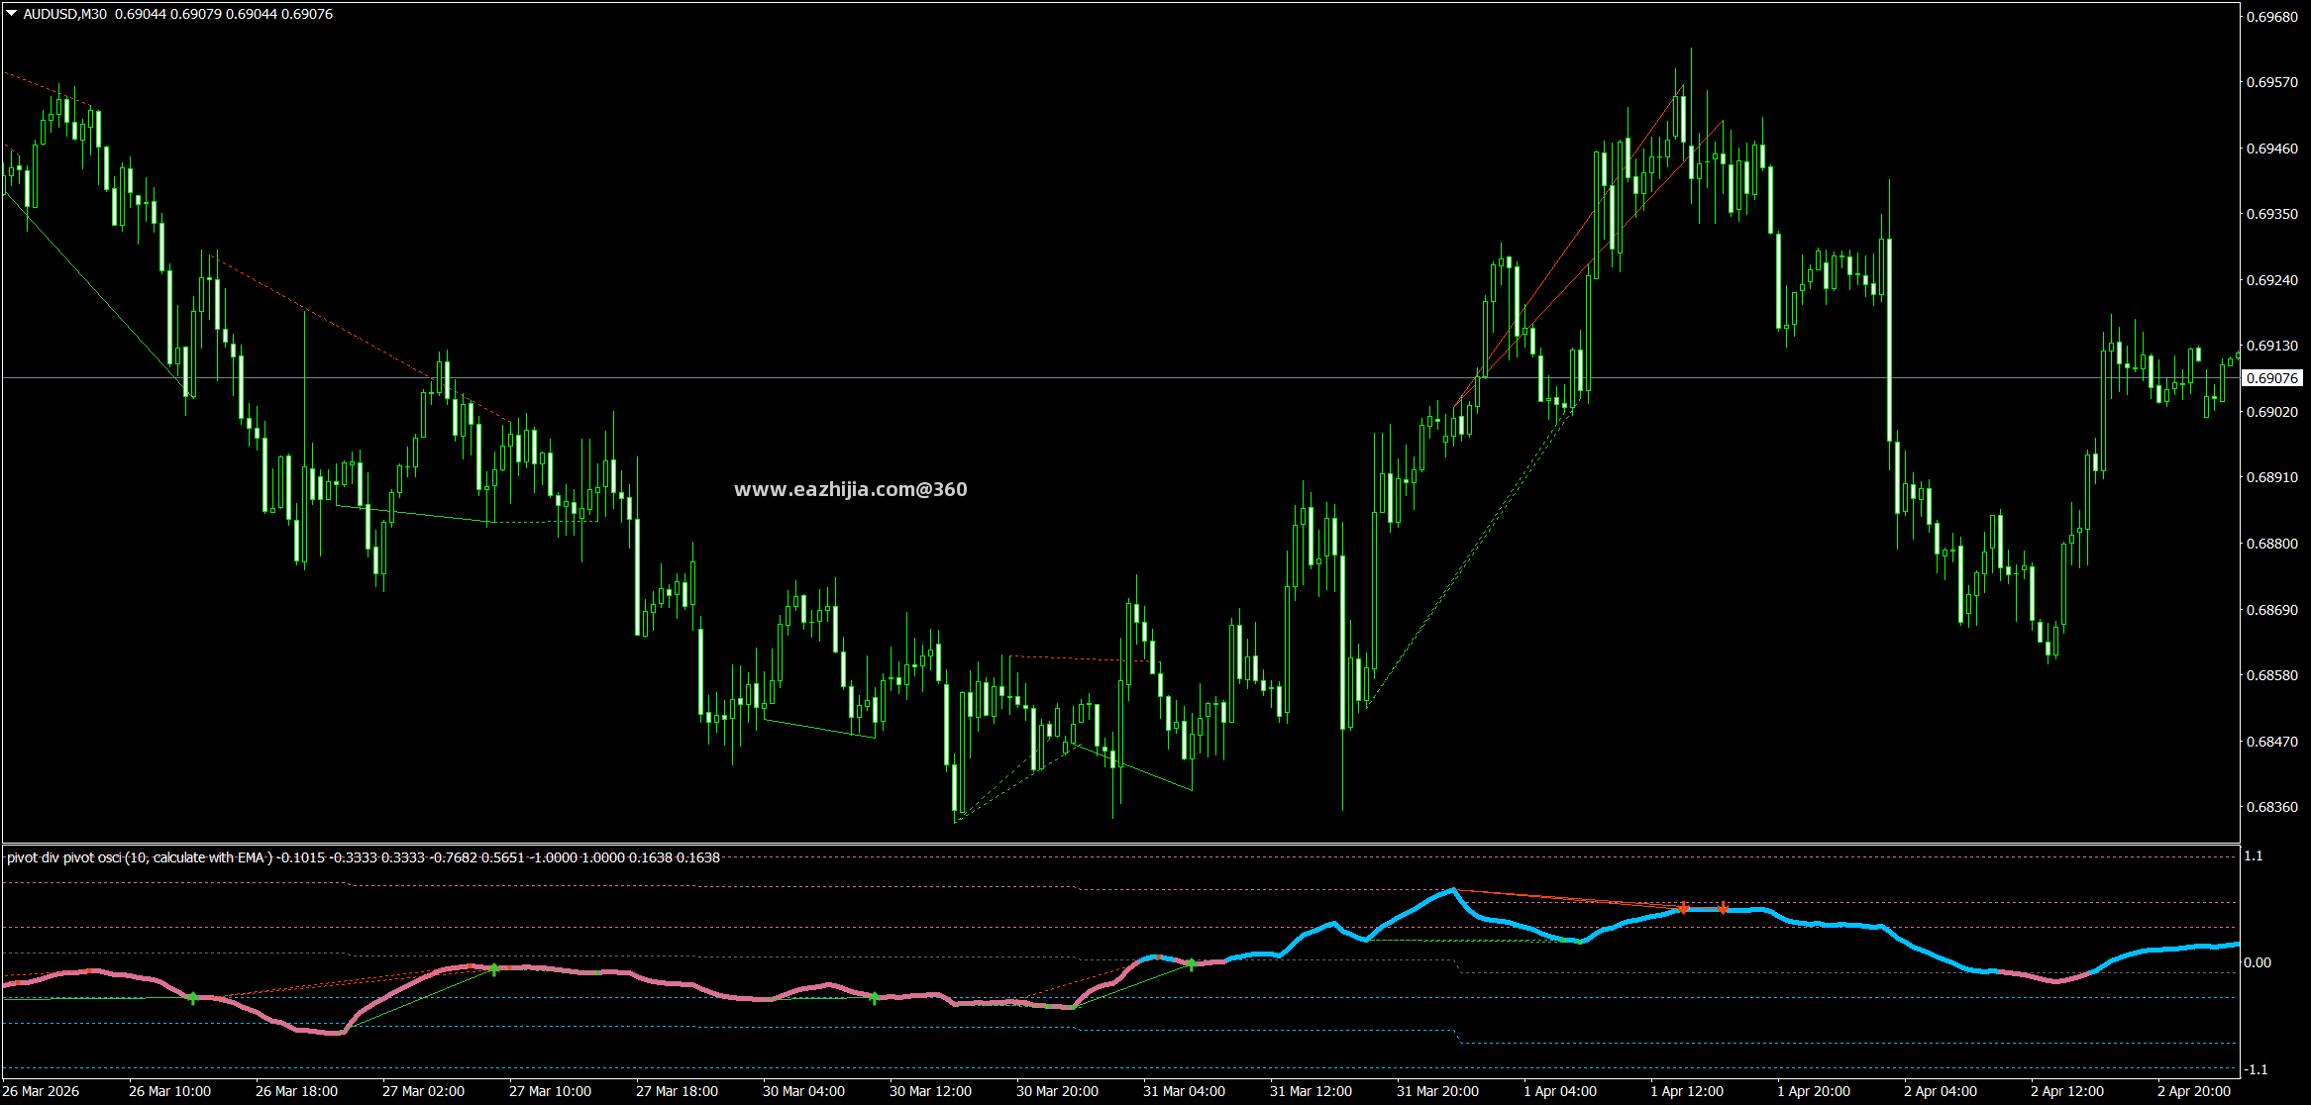Click the left red down arrow on oscillator
2311x1105 pixels.
1683,907
